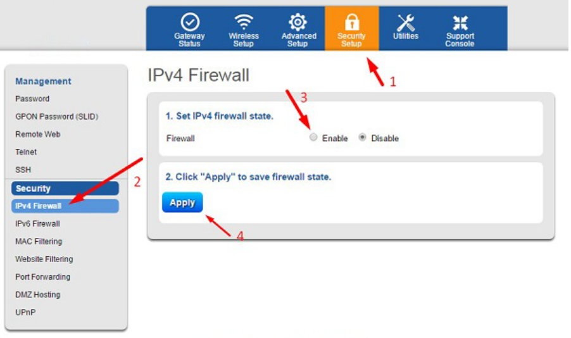
Task: Open GPON Password (SLID) page
Action: tap(57, 116)
